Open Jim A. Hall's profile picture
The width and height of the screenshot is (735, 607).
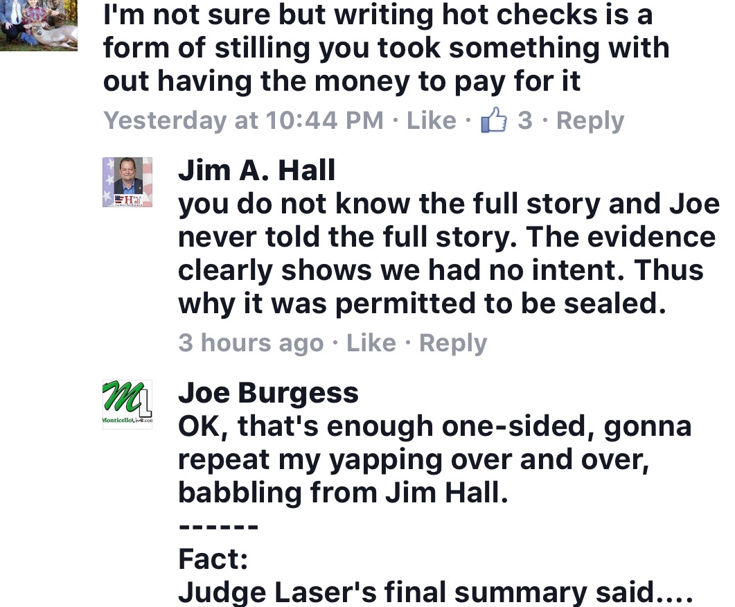(x=127, y=182)
